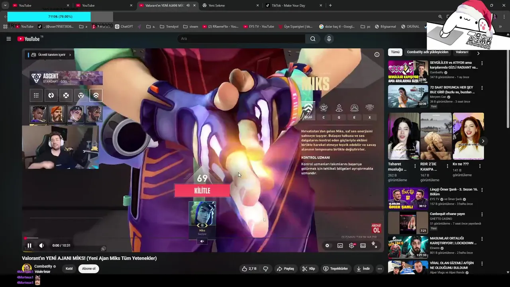The height and width of the screenshot is (287, 510).
Task: Open options for Canbequit efsane yayın
Action: pyautogui.click(x=482, y=214)
